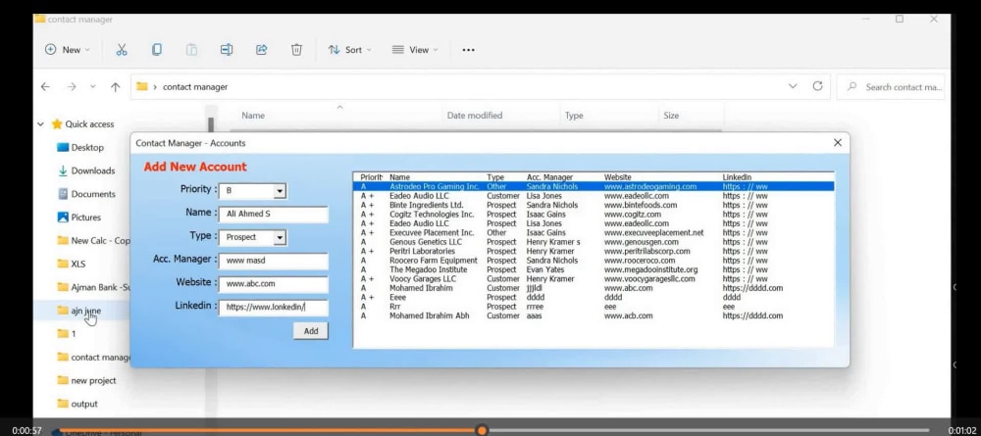The width and height of the screenshot is (981, 436).
Task: Click the Explorer Type column header
Action: click(574, 116)
